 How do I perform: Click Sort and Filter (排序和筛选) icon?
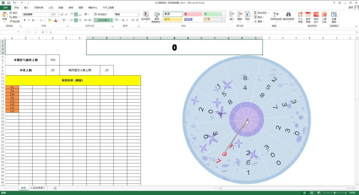276,15
